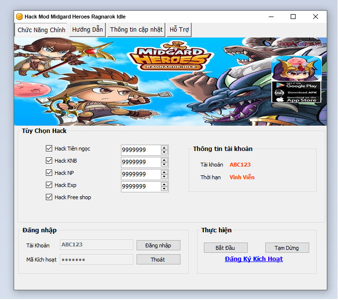Click the Thoát button
This screenshot has height=300, width=338.
click(x=158, y=260)
